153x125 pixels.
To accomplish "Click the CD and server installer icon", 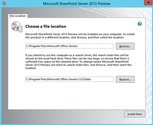I will pyautogui.click(x=17, y=27).
